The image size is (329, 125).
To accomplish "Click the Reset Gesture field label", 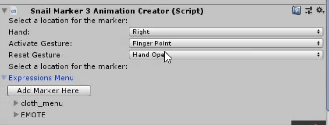I will [x=36, y=55].
